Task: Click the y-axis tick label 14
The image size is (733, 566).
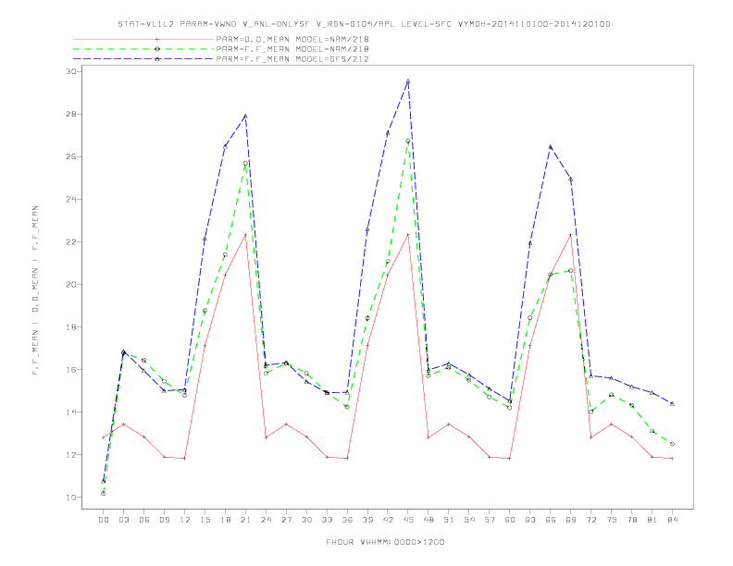Action: [x=71, y=412]
